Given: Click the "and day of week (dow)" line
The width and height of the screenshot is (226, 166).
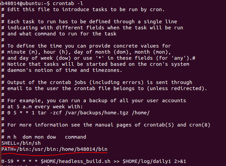Looking at the screenshot, I should [101, 58].
